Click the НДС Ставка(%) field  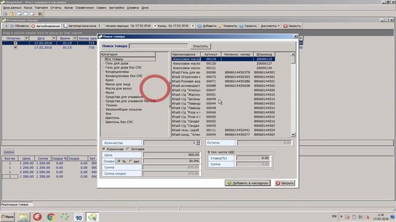[254, 158]
